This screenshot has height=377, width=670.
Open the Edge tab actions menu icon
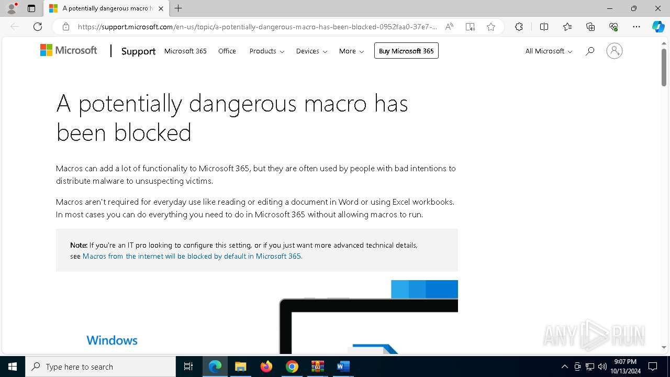tap(31, 8)
